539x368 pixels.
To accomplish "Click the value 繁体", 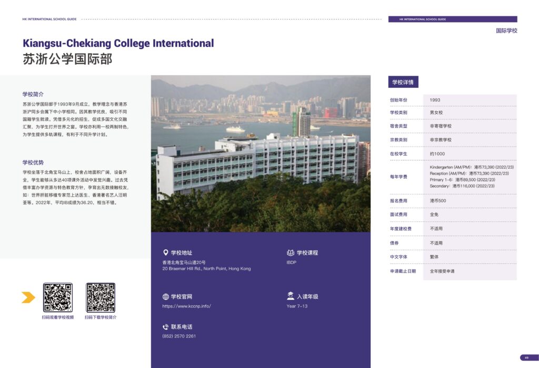I will [x=434, y=257].
